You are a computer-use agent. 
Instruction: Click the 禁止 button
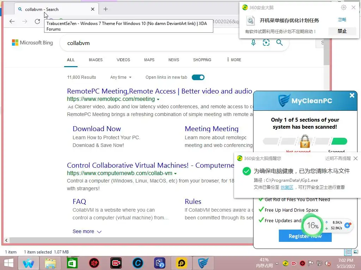tap(342, 31)
